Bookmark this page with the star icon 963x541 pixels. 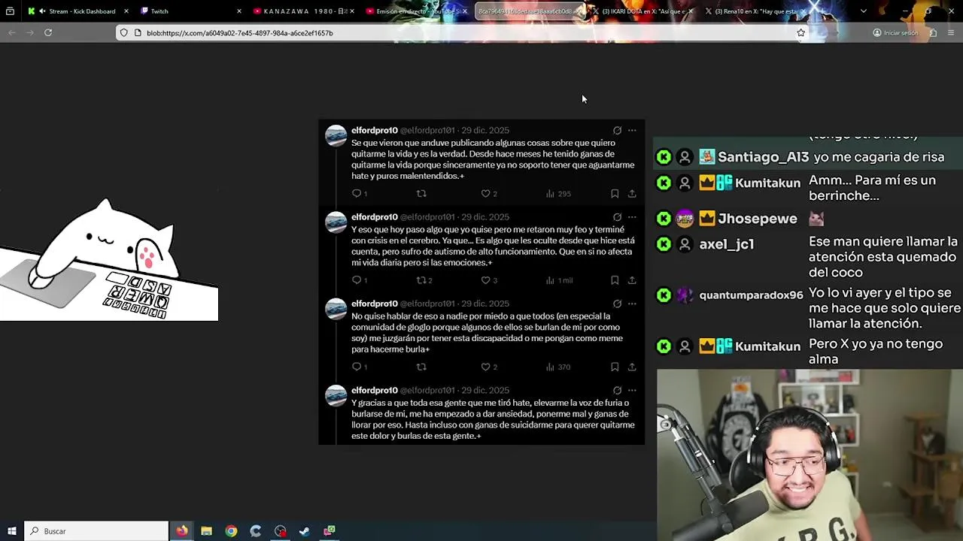click(x=800, y=33)
